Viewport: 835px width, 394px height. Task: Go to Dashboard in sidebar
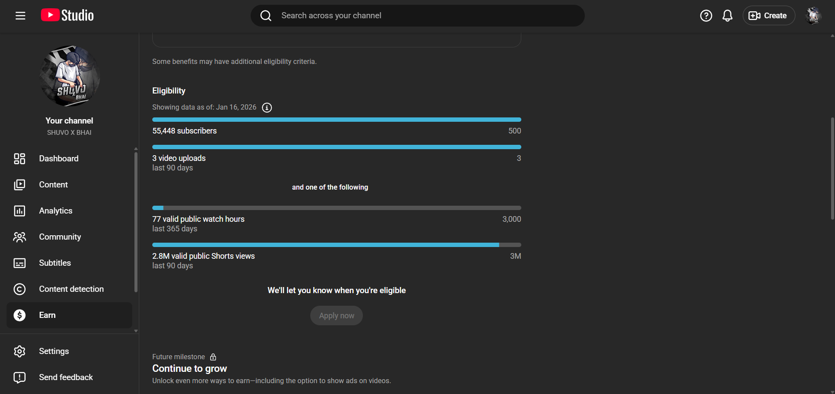click(59, 159)
